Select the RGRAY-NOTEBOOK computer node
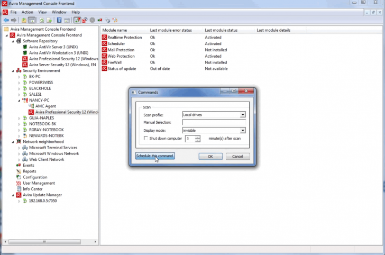Image resolution: width=385 pixels, height=255 pixels. pos(47,130)
